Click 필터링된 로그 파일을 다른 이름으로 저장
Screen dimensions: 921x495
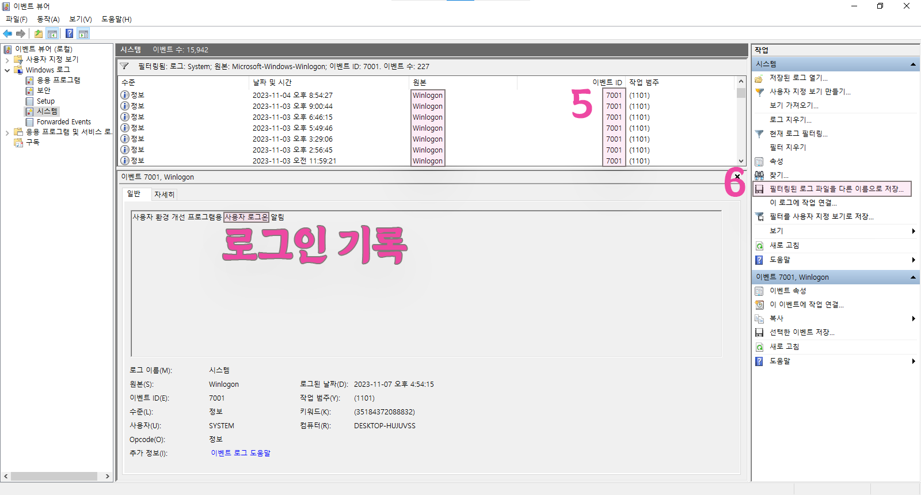pyautogui.click(x=832, y=189)
